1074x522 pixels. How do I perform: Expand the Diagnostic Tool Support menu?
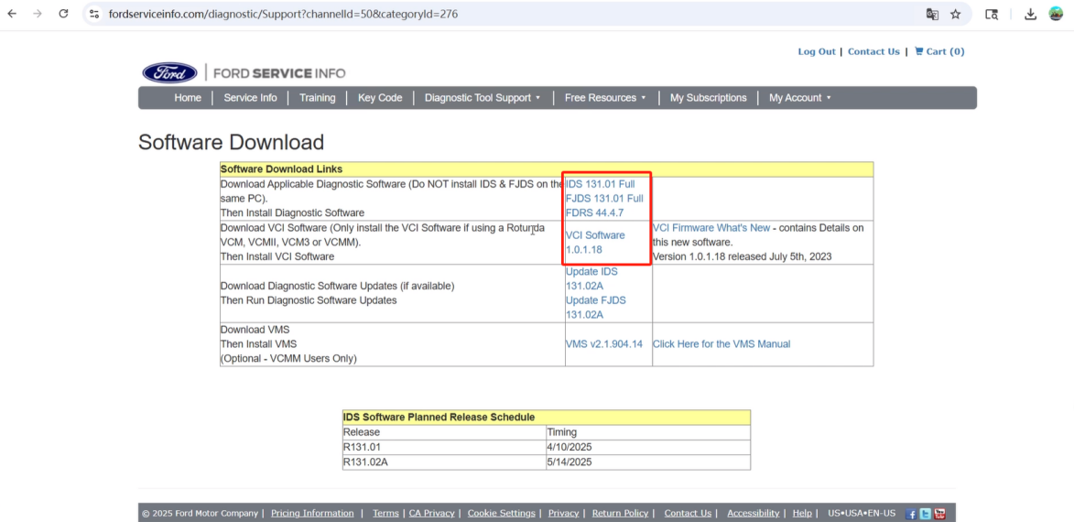pyautogui.click(x=482, y=98)
